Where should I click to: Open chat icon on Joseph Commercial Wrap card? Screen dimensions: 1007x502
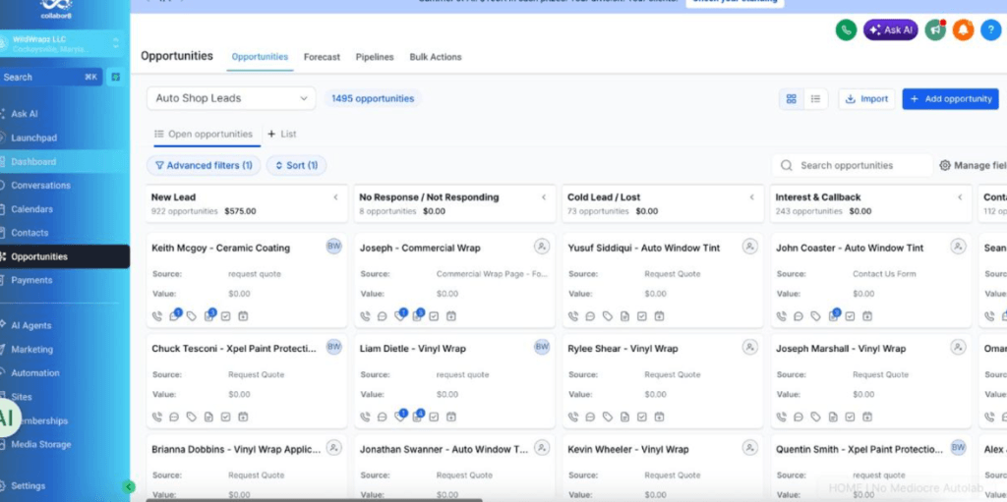tap(383, 315)
